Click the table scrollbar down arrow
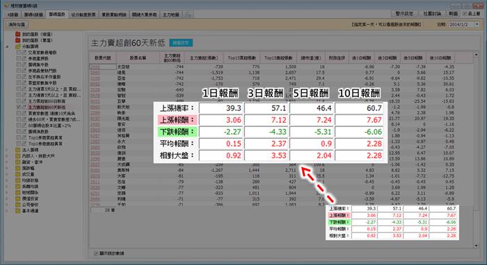The height and width of the screenshot is (265, 487). (x=476, y=246)
